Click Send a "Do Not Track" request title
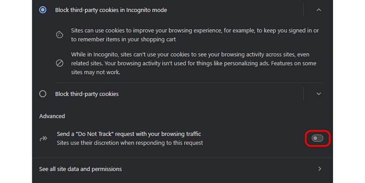The height and width of the screenshot is (183, 365). click(x=129, y=134)
